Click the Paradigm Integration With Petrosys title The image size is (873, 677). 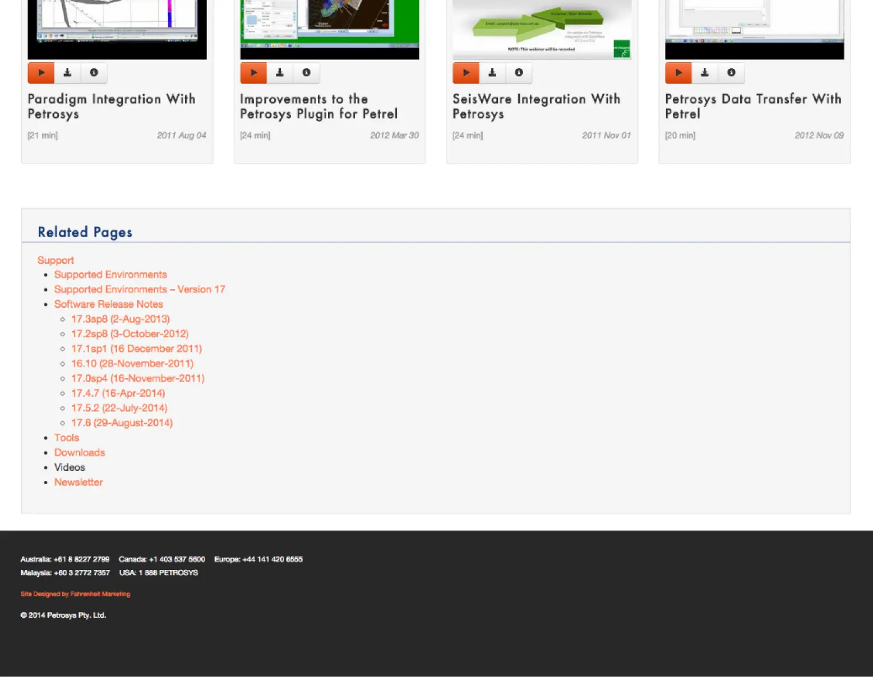(112, 106)
